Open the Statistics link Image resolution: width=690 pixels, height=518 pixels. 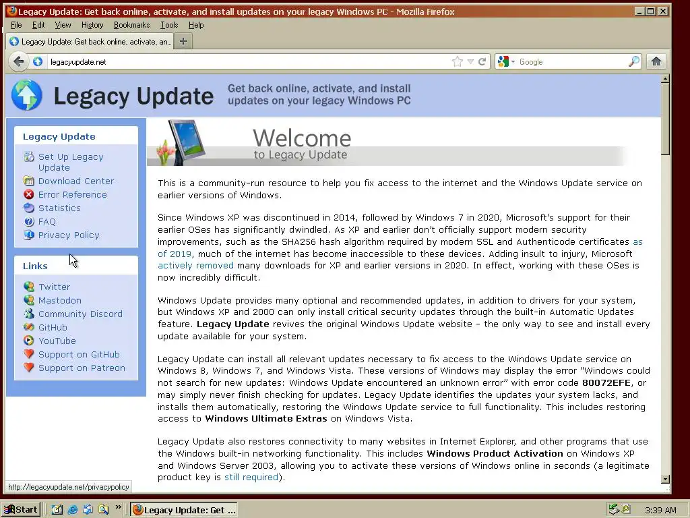(59, 208)
